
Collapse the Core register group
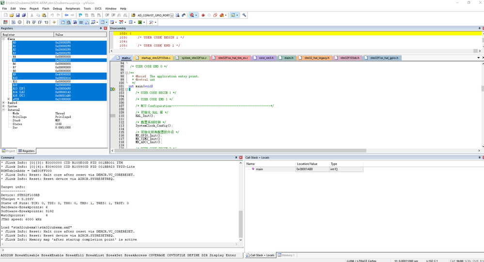(4, 39)
